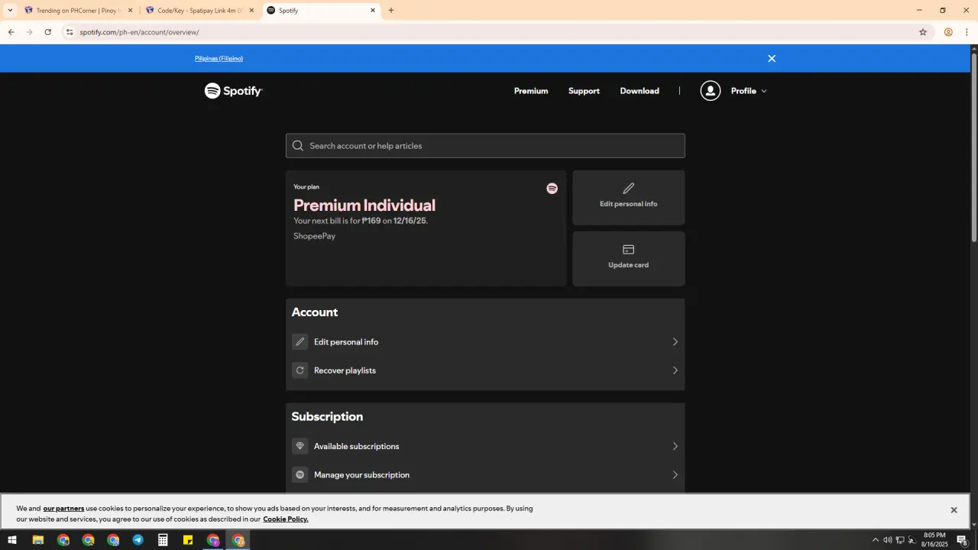978x550 pixels.
Task: Click the Edit personal info tile
Action: coord(629,198)
